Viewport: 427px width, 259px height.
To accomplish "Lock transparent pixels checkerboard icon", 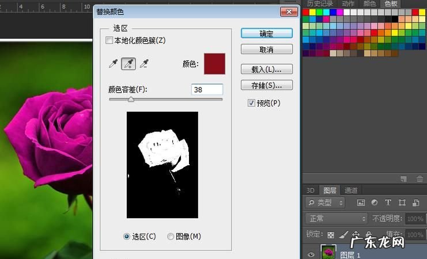I will 331,234.
